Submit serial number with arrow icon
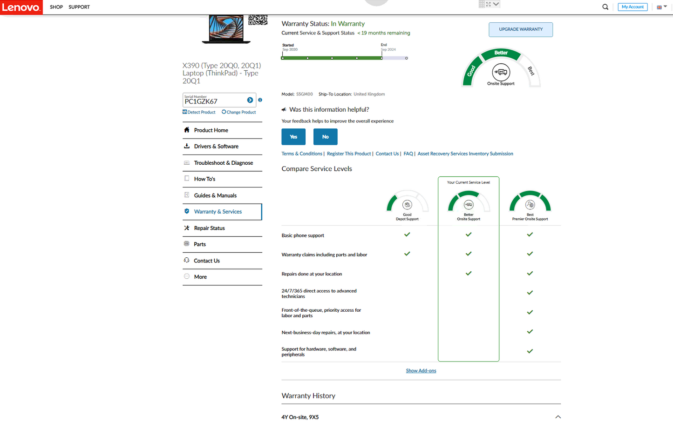The width and height of the screenshot is (673, 422). coord(250,100)
